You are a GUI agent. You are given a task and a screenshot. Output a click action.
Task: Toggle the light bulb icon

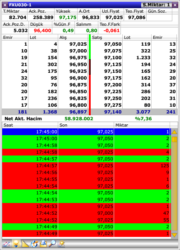pyautogui.click(x=16, y=244)
